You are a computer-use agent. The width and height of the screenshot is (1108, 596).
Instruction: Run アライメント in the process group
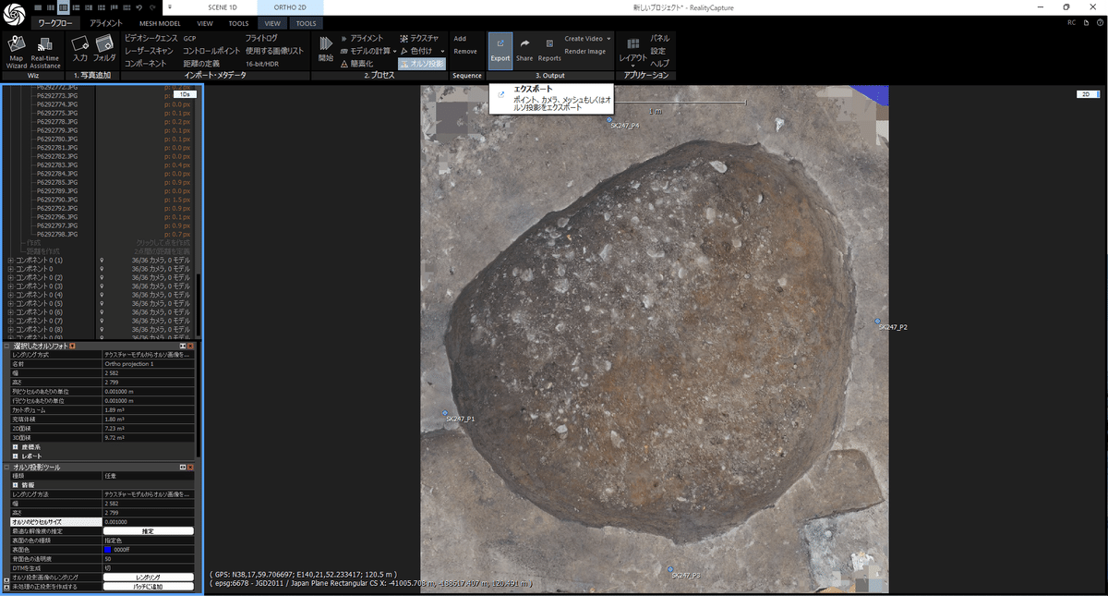(361, 38)
